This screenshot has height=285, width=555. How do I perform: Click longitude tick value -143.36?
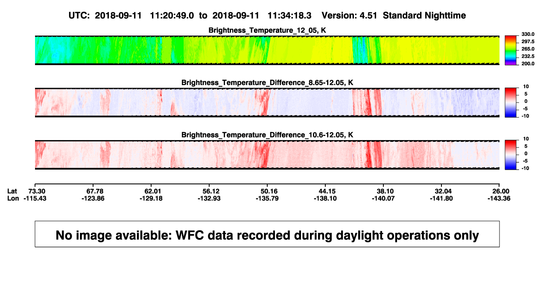[499, 198]
